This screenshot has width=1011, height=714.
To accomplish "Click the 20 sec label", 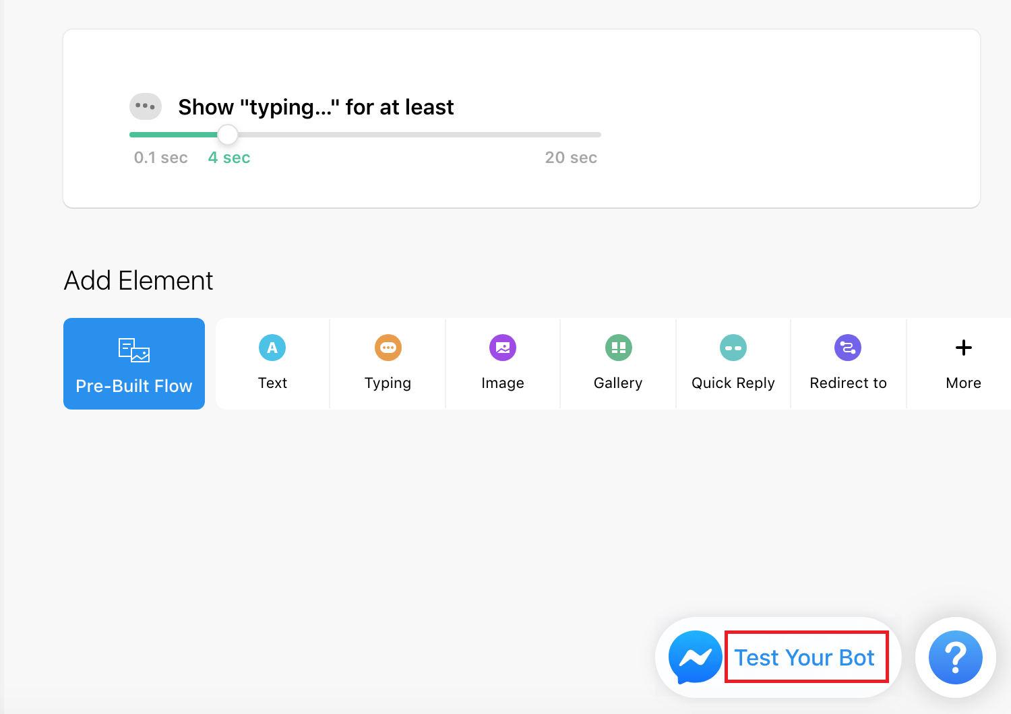I will (571, 157).
